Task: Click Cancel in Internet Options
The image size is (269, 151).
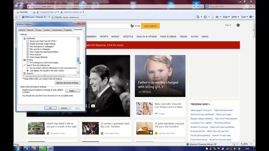Action: (x=64, y=108)
